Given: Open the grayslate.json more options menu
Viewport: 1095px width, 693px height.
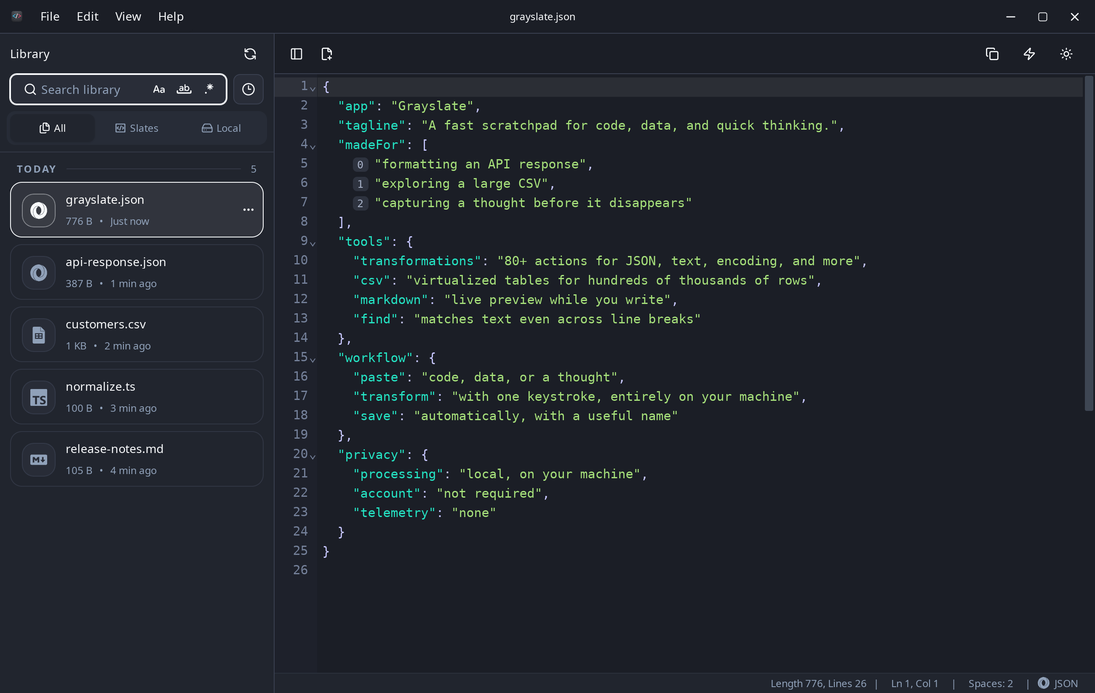Looking at the screenshot, I should click(x=248, y=210).
